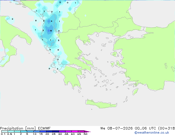Click the '50' legend value label
Image resolution: width=175 pixels, height=135 pixels.
(x=86, y=134)
